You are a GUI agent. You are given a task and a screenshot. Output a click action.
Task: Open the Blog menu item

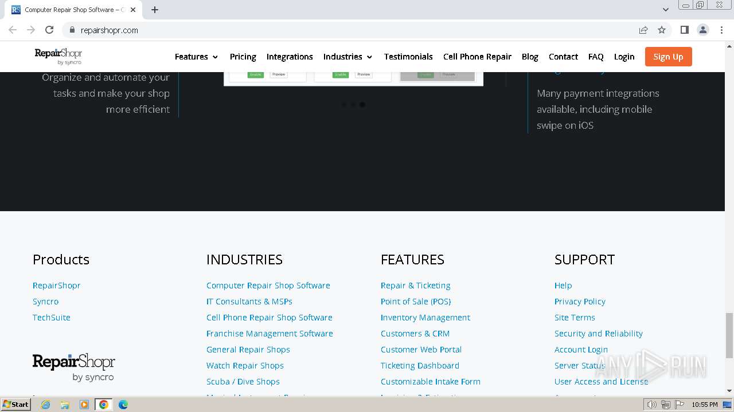(530, 57)
